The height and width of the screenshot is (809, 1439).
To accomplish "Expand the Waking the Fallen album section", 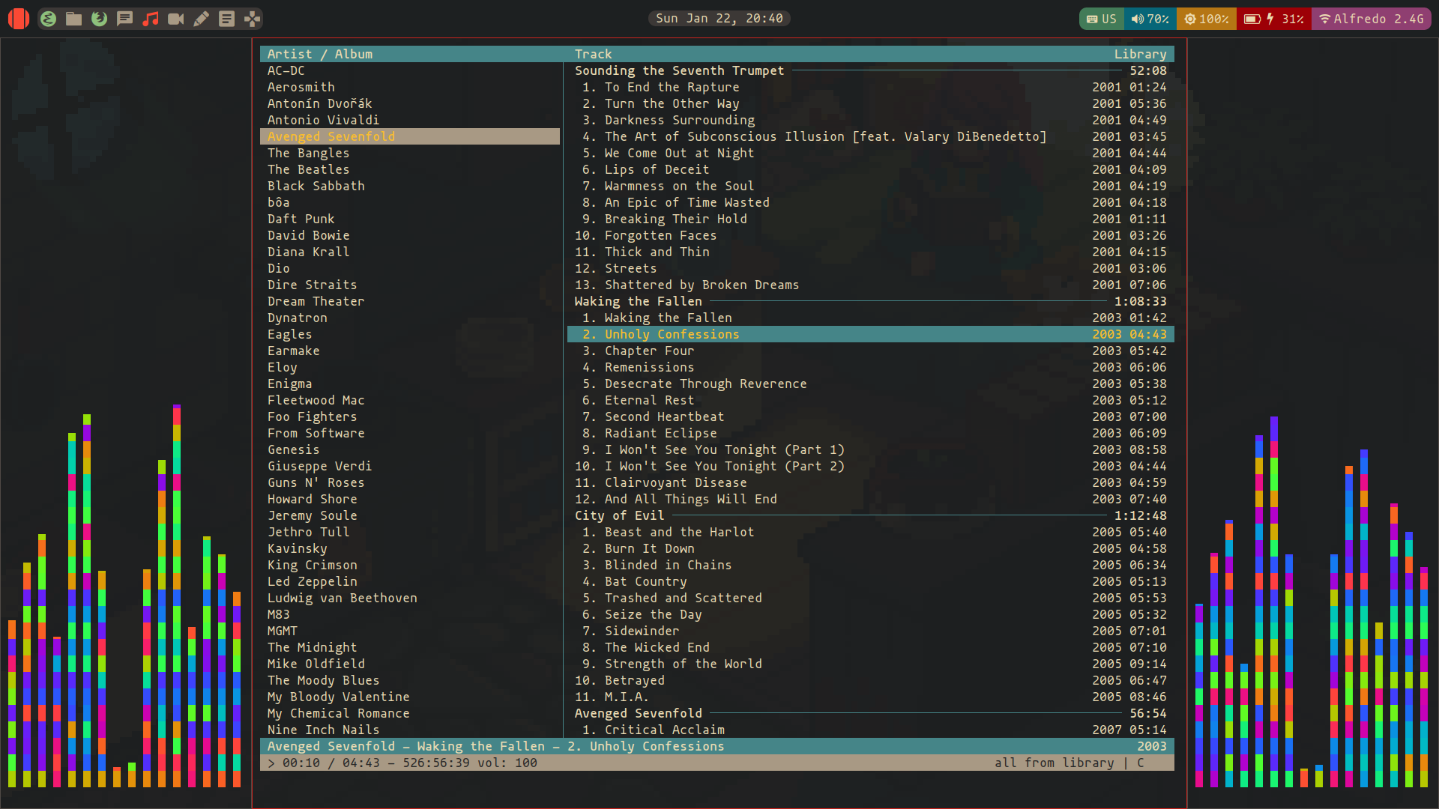I will click(639, 301).
